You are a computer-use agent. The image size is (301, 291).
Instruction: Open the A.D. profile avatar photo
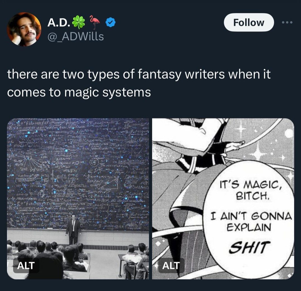point(24,29)
